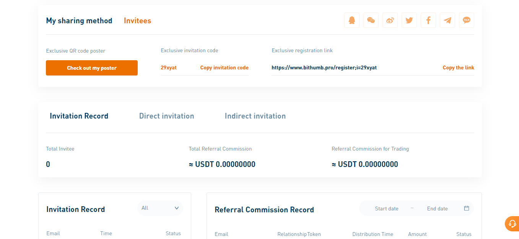This screenshot has width=519, height=239.
Task: Click Copy the link
Action: click(x=458, y=68)
